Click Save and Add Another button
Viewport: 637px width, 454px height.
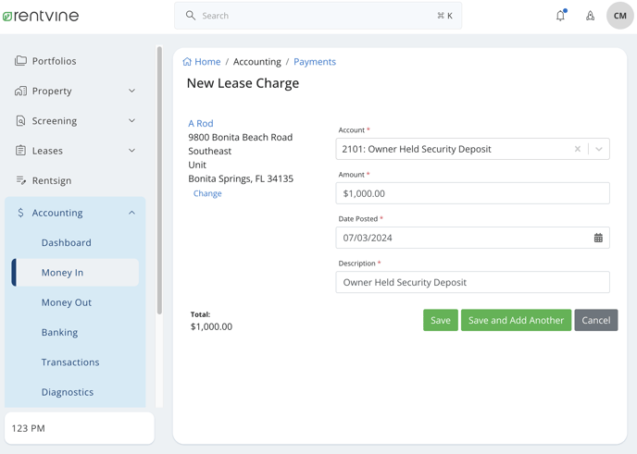[516, 320]
